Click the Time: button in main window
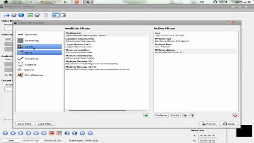The width and height of the screenshot is (254, 143). click(11, 141)
